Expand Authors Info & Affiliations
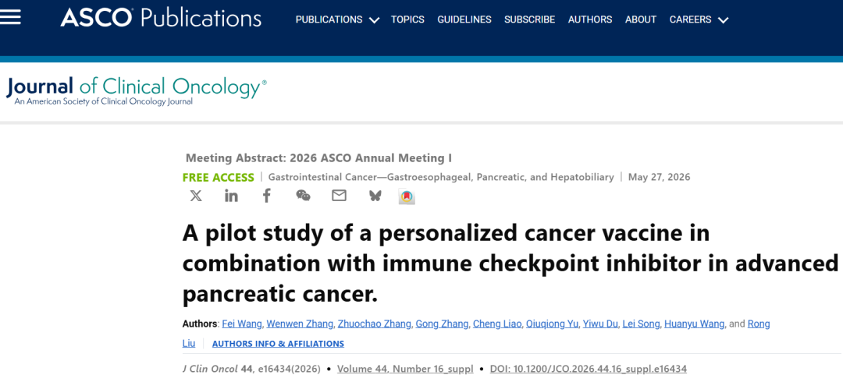 tap(278, 344)
